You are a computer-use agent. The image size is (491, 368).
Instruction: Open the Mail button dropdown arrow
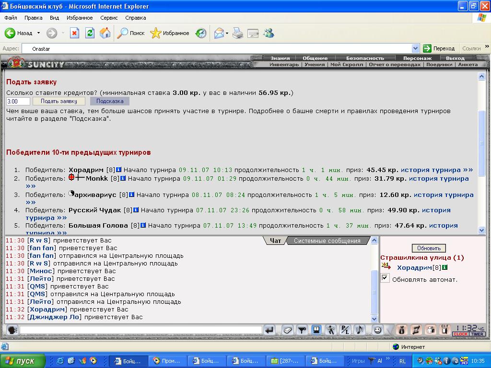pyautogui.click(x=227, y=33)
